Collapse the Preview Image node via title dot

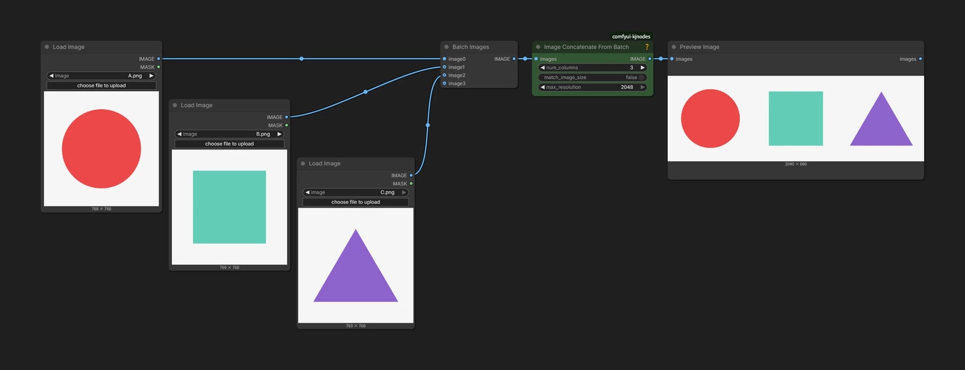(674, 47)
